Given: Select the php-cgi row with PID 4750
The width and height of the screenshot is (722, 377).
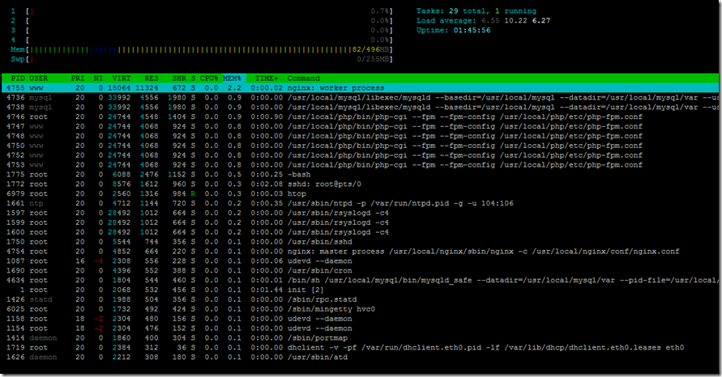Looking at the screenshot, I should pyautogui.click(x=360, y=146).
